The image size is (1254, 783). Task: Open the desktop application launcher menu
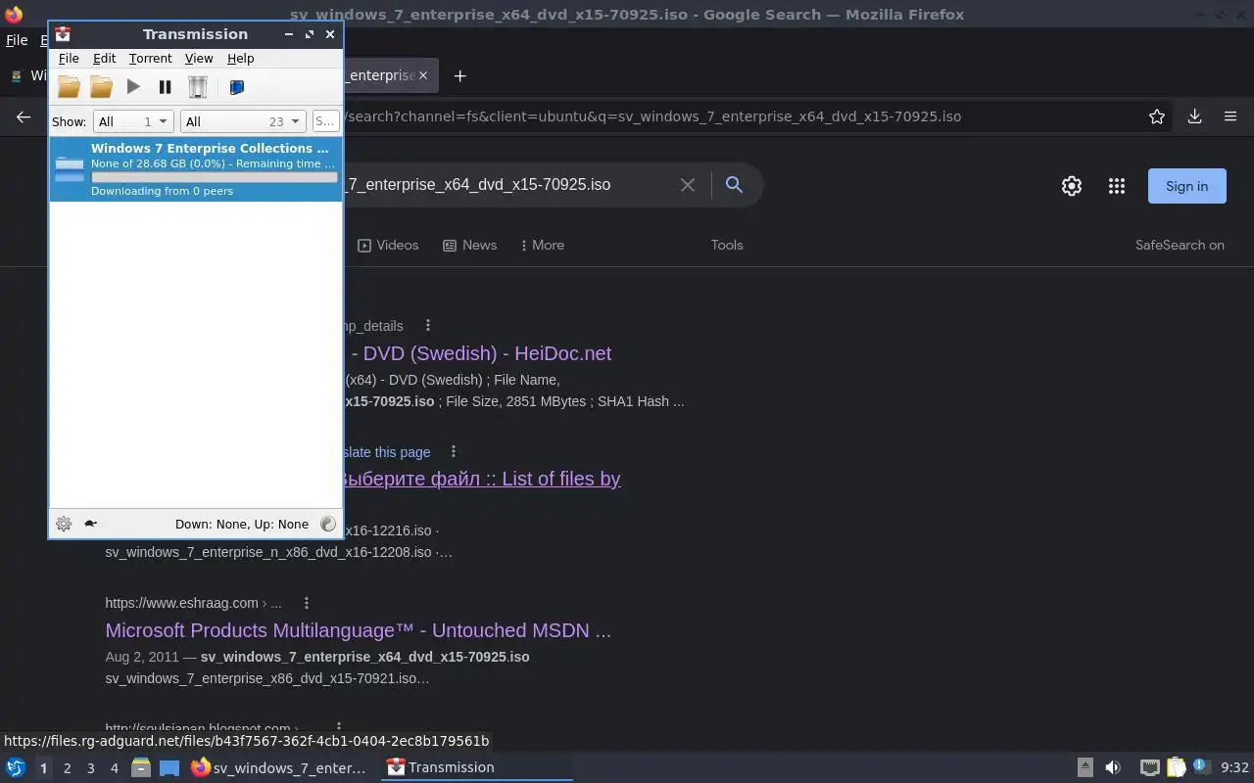16,768
